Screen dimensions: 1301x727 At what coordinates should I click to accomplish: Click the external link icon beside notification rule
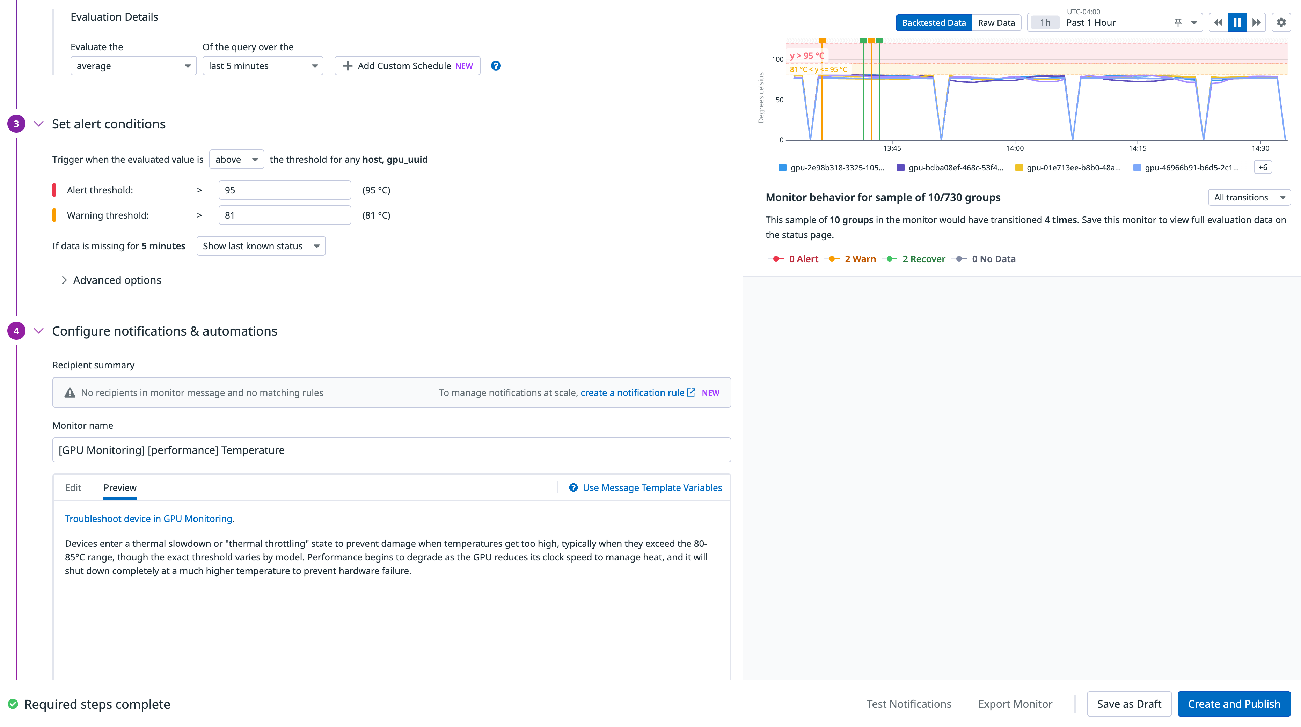pos(691,392)
